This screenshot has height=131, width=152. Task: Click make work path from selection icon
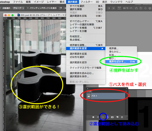(108, 117)
